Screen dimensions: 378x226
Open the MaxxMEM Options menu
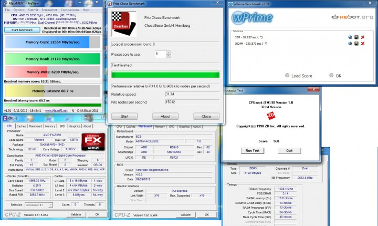coord(19,10)
